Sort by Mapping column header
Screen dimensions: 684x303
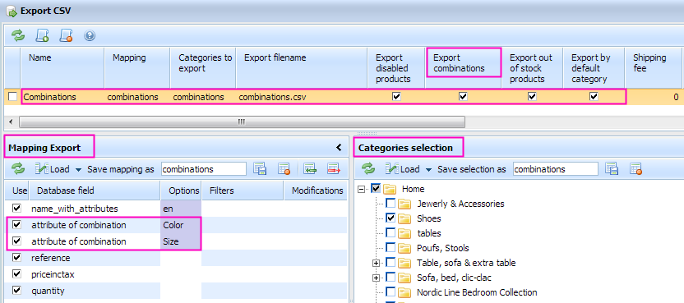pyautogui.click(x=137, y=67)
